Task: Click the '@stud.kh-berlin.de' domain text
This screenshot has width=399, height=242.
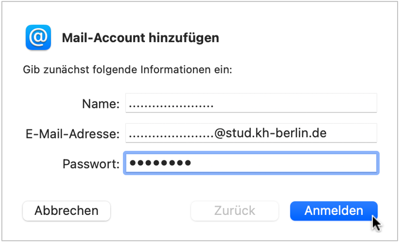Action: pyautogui.click(x=271, y=133)
